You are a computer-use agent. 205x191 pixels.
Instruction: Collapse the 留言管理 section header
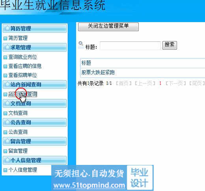point(35,141)
